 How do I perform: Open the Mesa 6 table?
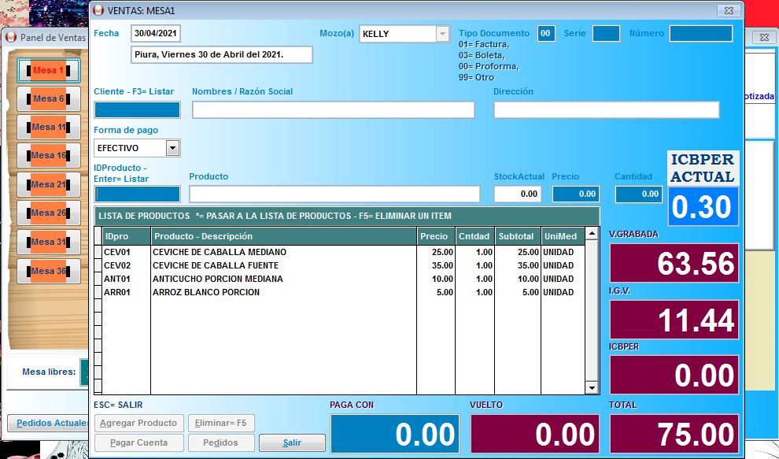pos(49,99)
